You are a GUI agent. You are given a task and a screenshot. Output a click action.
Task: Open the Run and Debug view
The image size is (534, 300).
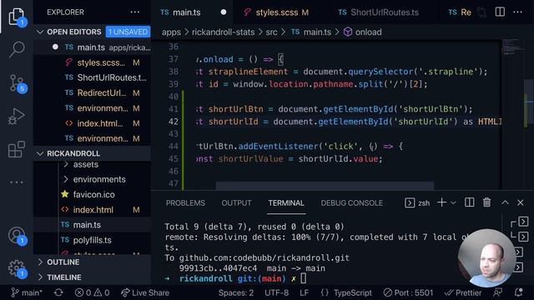(17, 117)
